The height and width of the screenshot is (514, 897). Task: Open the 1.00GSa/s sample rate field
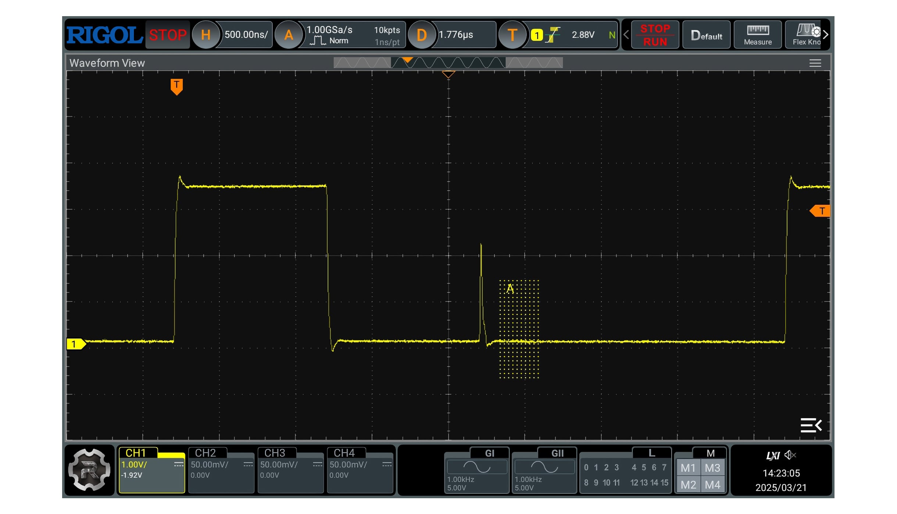(329, 30)
